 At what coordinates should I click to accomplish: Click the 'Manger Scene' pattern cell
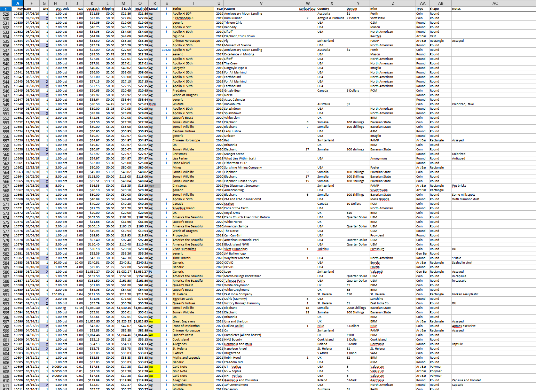(261, 154)
